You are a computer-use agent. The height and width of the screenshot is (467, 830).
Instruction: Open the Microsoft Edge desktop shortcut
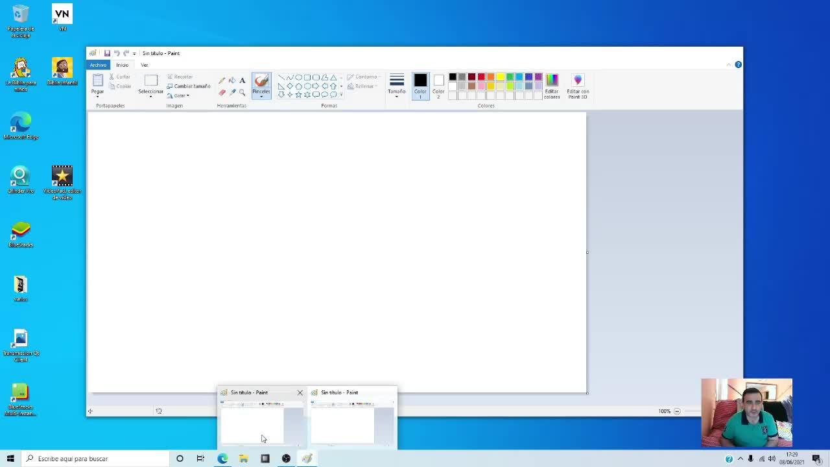pos(21,126)
